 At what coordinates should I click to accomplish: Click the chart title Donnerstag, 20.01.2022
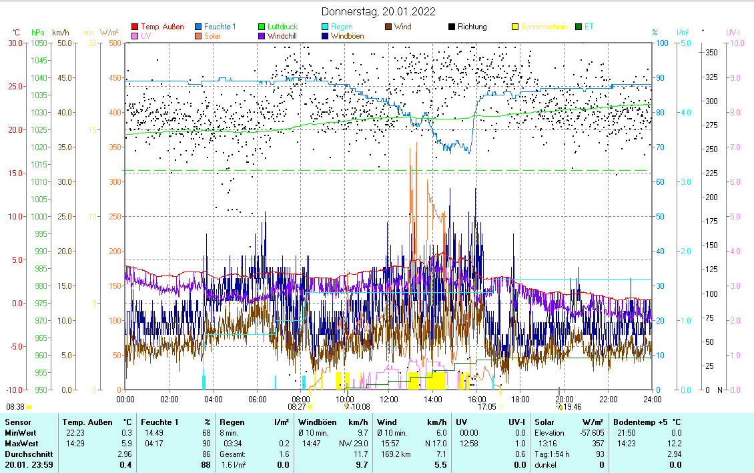click(378, 11)
